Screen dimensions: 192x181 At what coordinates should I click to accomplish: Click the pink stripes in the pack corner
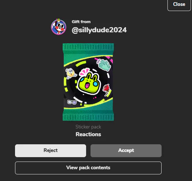[109, 59]
